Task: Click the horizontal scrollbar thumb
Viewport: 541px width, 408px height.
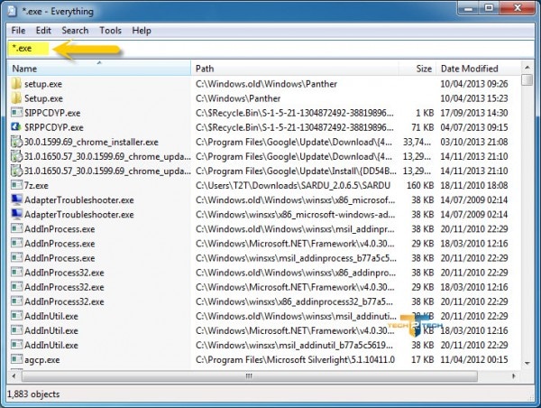Action: point(250,376)
